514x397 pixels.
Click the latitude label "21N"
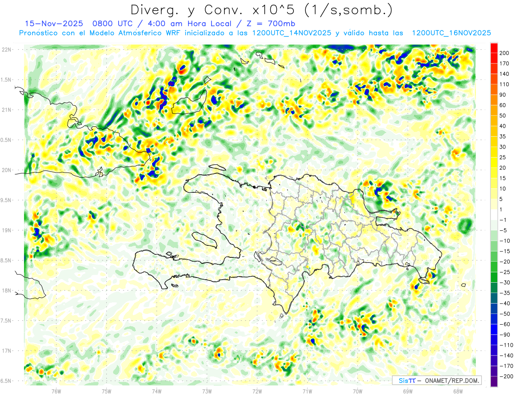[6, 110]
